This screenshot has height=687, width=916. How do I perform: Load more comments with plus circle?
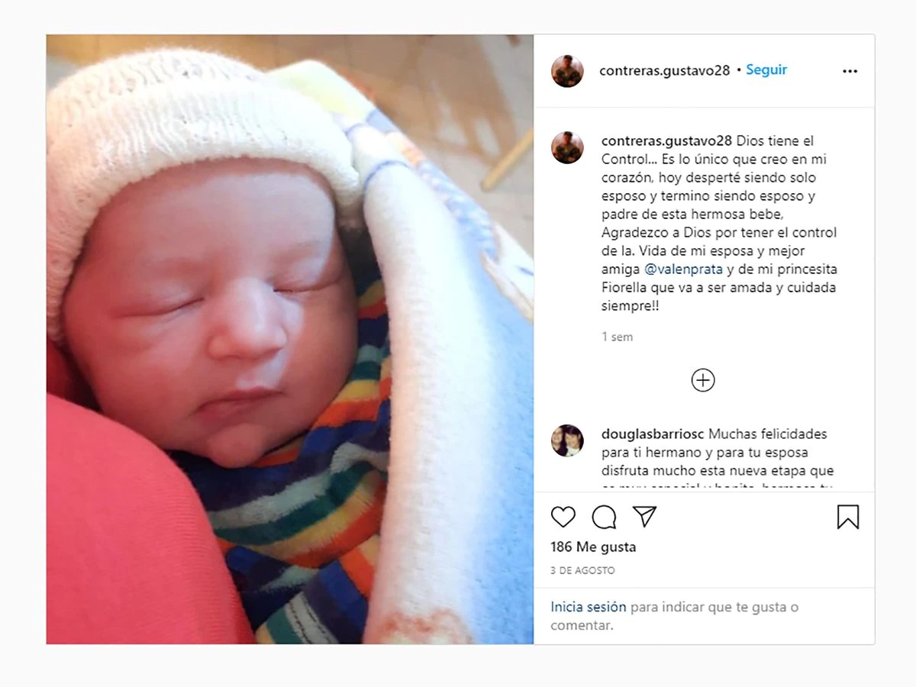pos(703,380)
